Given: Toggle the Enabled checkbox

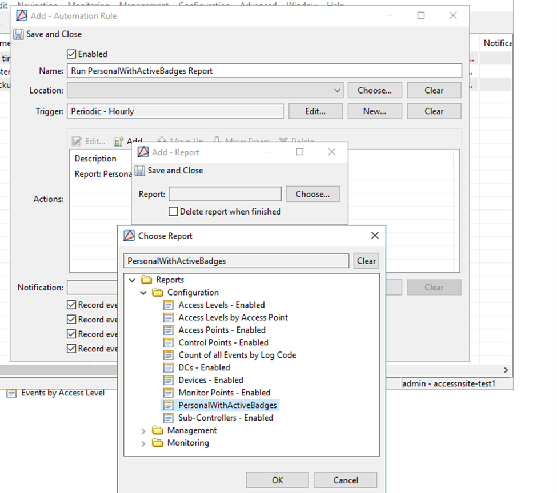Looking at the screenshot, I should 71,54.
